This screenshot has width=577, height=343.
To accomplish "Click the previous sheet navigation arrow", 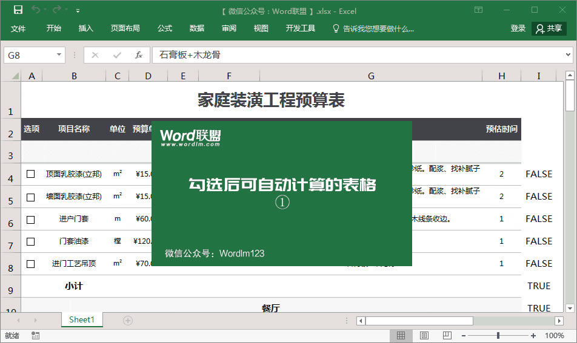I will pyautogui.click(x=18, y=320).
